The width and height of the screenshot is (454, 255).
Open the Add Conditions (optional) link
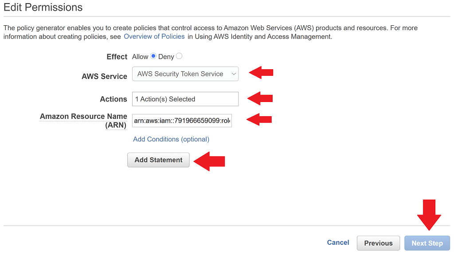[171, 139]
